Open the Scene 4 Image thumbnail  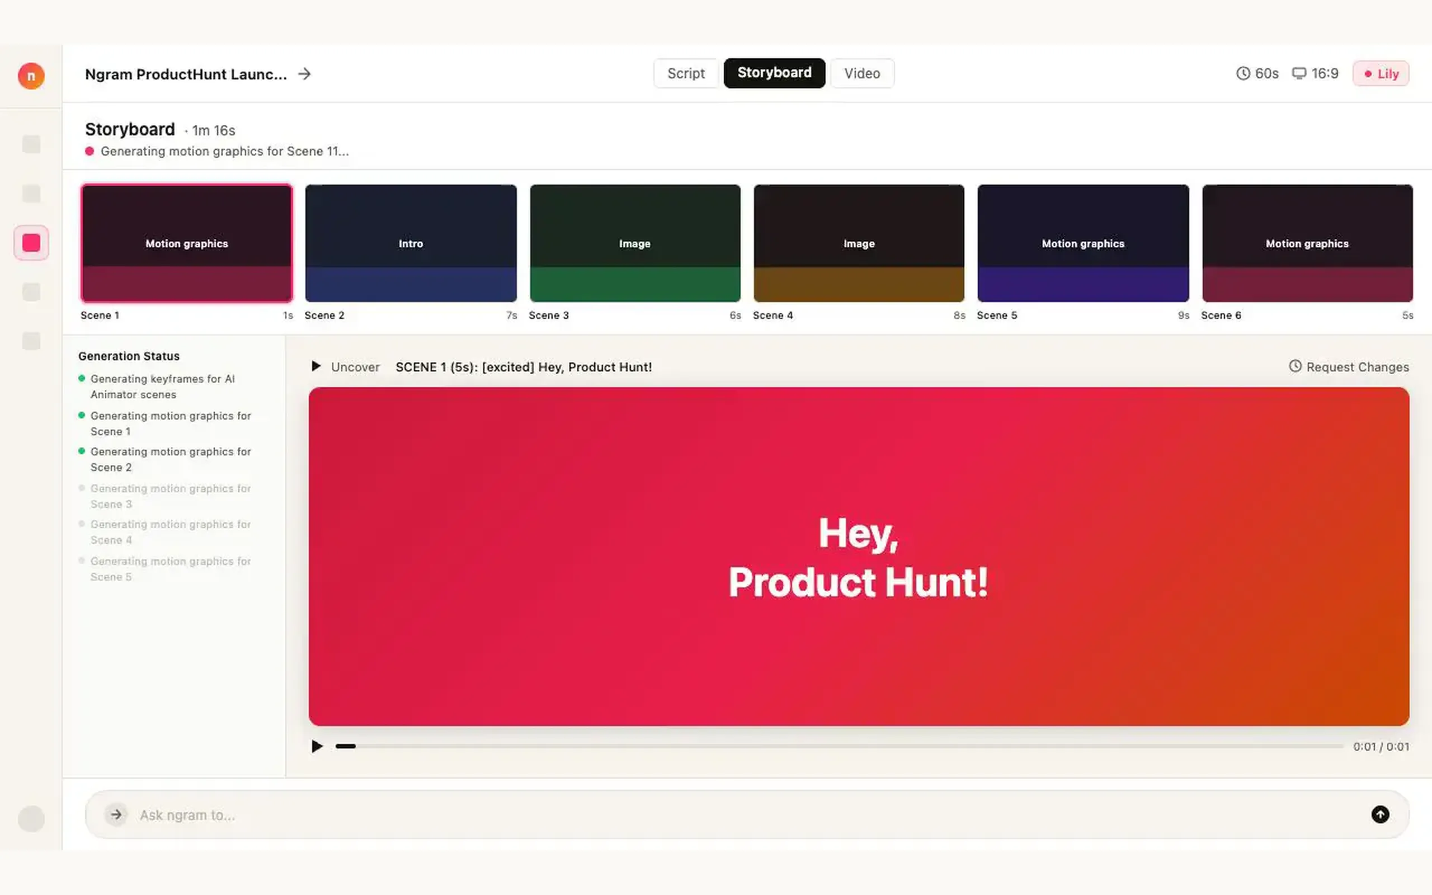point(859,243)
